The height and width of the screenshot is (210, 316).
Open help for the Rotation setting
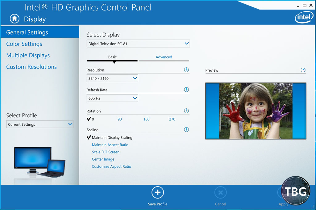tap(186, 111)
